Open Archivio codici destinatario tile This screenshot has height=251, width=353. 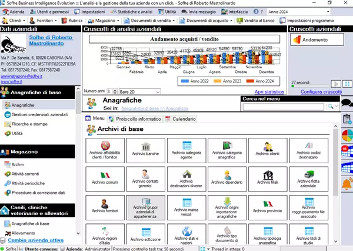click(309, 150)
